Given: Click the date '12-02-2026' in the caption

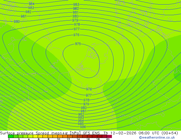Looking at the screenshot, I should pos(123,133).
